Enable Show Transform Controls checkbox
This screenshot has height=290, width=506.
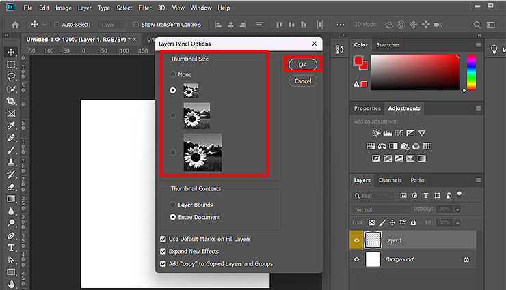click(136, 24)
